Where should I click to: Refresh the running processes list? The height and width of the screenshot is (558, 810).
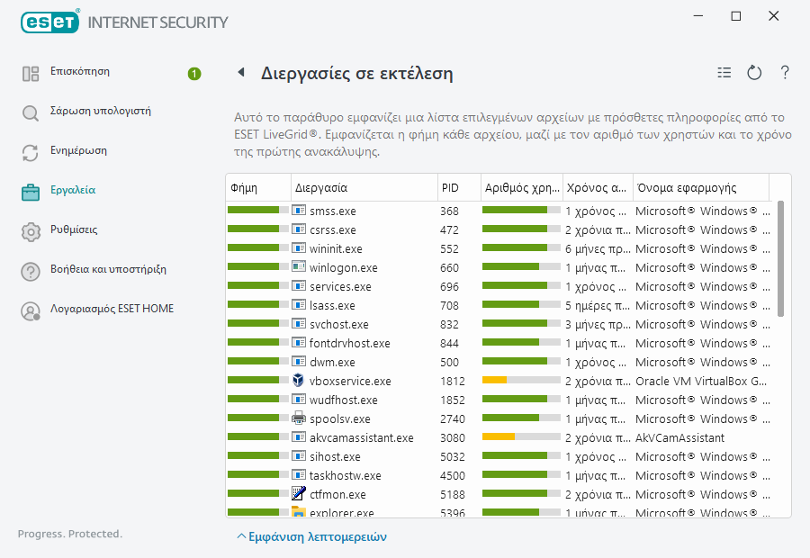(754, 73)
